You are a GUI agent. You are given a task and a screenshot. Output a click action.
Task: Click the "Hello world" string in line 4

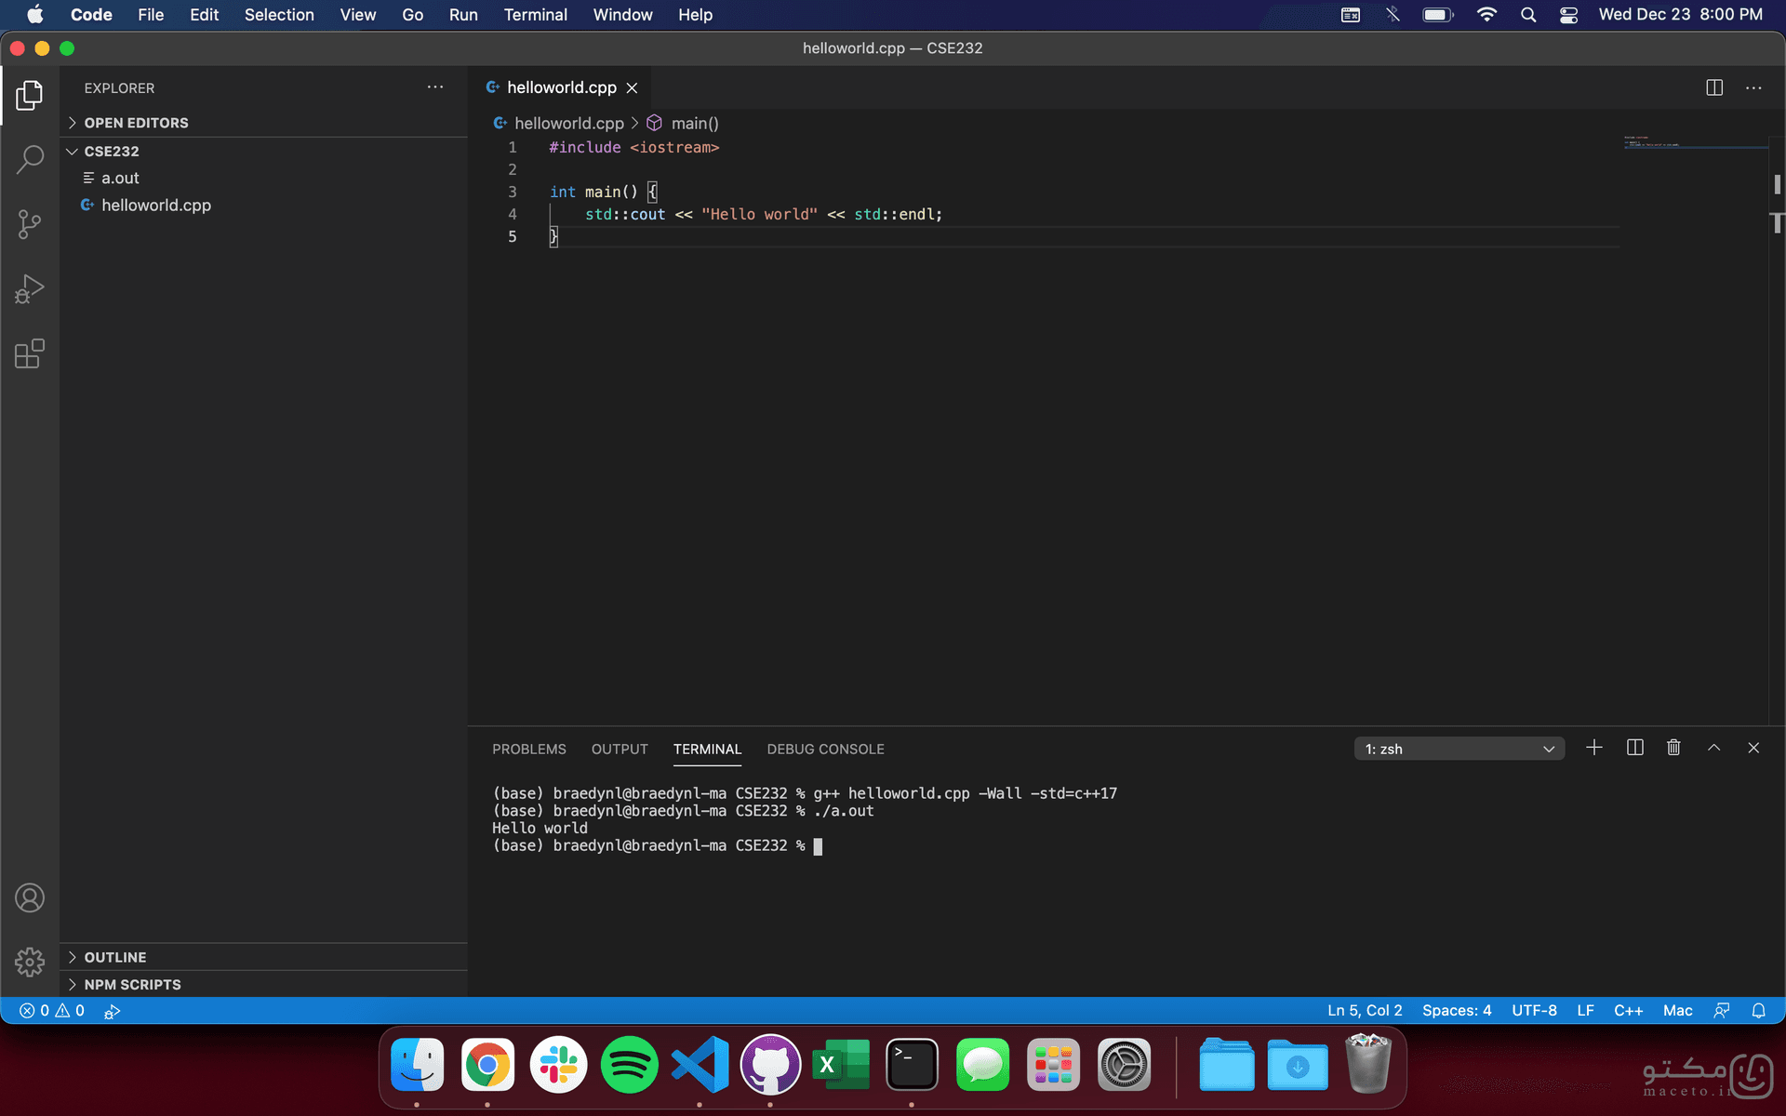[759, 214]
